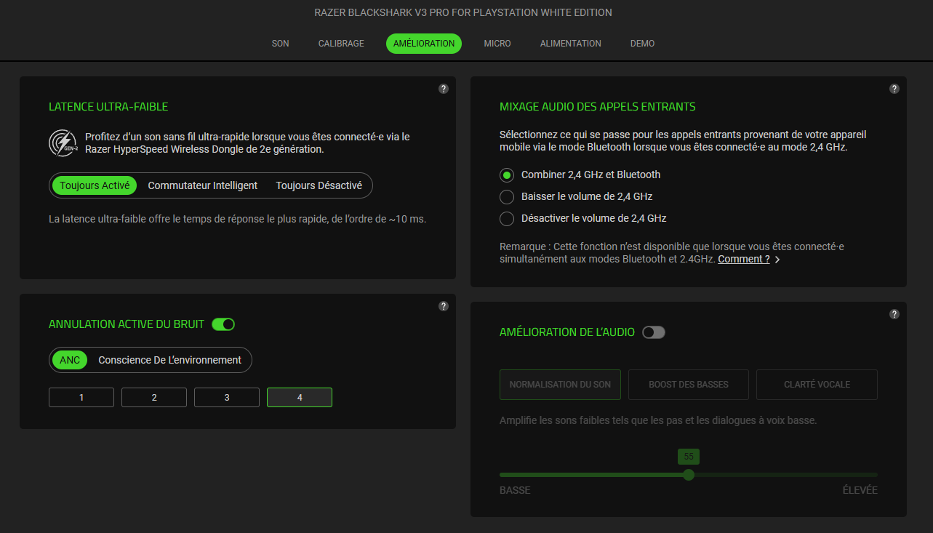
Task: Click the chevron arrow beside Comment ?
Action: (777, 260)
